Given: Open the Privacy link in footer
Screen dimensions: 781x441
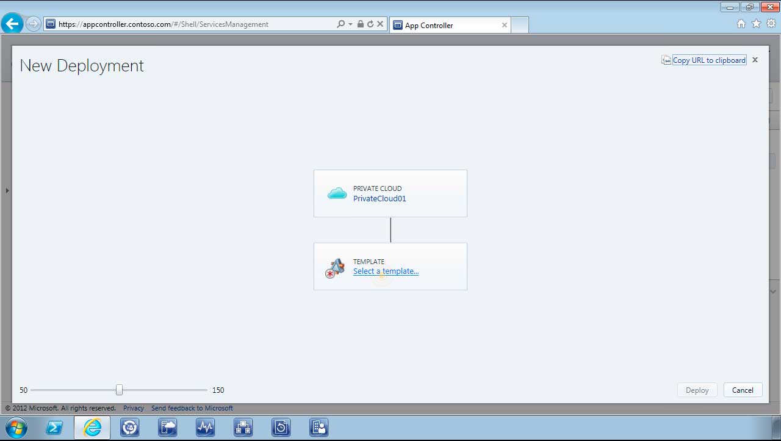Looking at the screenshot, I should (x=134, y=408).
